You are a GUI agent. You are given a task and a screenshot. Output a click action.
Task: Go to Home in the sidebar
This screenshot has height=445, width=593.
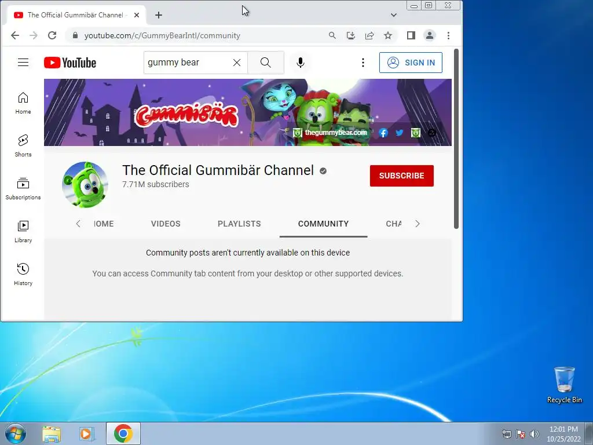point(23,103)
